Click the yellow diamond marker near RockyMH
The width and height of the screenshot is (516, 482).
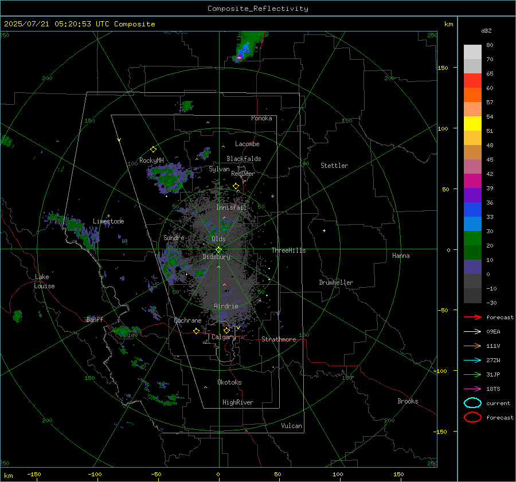click(153, 150)
